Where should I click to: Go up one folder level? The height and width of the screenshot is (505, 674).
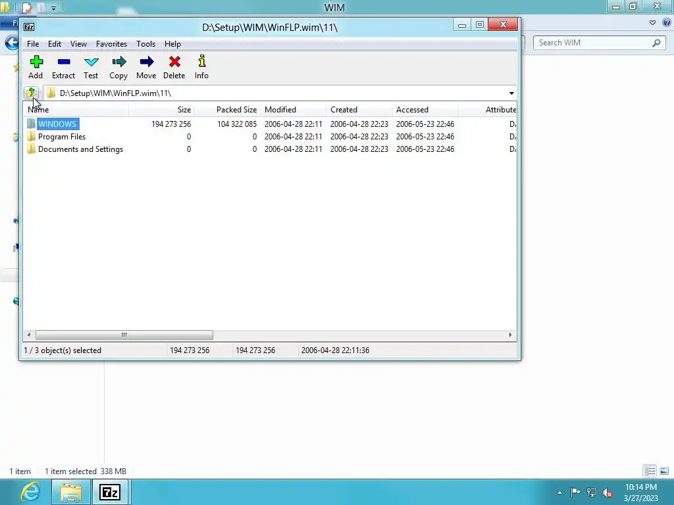click(30, 93)
